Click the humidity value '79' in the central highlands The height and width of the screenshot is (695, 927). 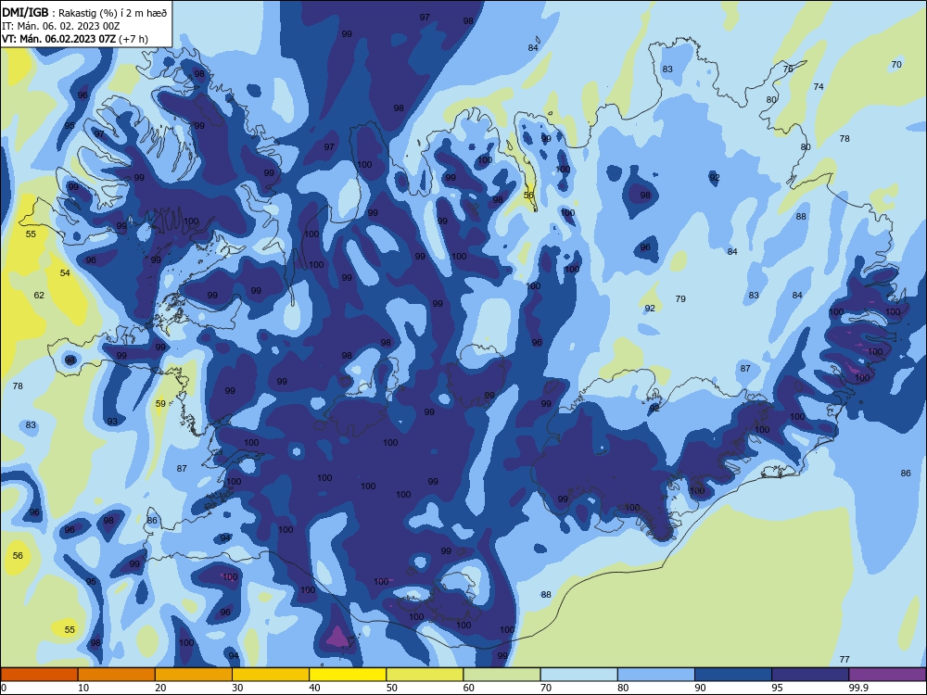pyautogui.click(x=680, y=299)
